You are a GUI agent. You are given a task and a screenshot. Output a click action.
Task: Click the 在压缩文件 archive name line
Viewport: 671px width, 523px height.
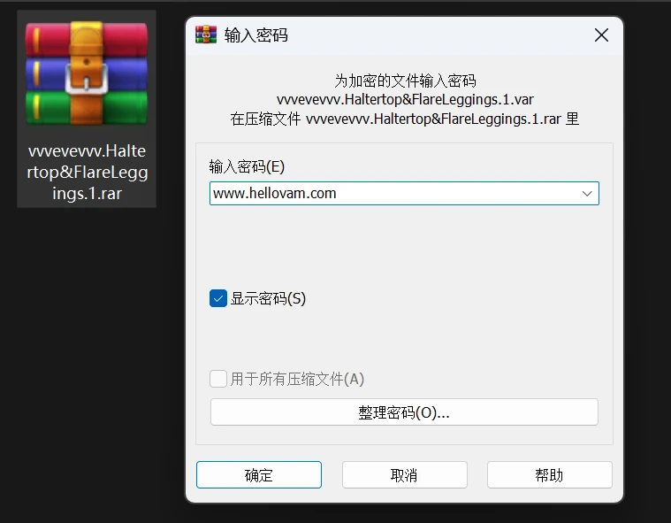(405, 119)
